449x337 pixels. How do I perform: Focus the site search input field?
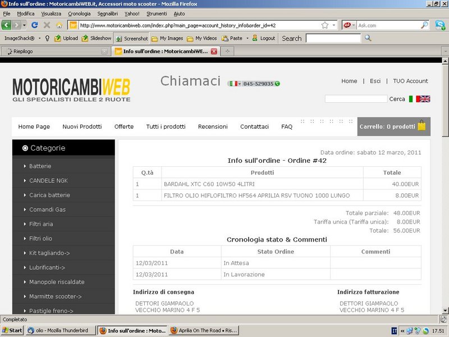(x=356, y=99)
